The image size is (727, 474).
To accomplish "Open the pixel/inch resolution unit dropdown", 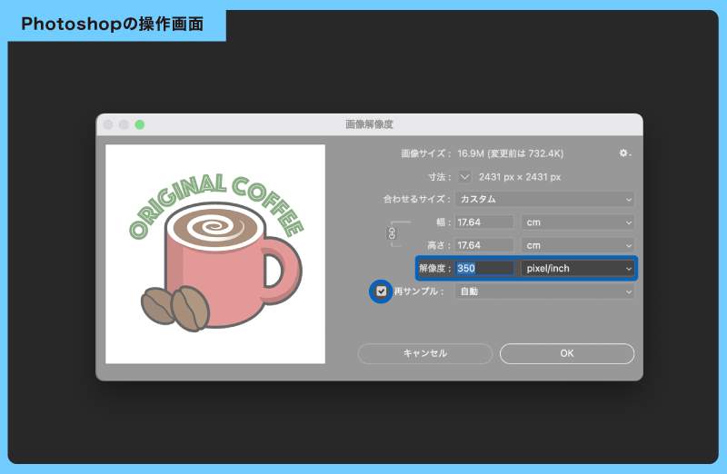I will coord(577,268).
